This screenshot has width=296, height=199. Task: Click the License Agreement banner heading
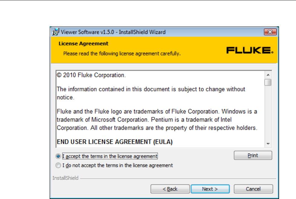click(x=84, y=44)
